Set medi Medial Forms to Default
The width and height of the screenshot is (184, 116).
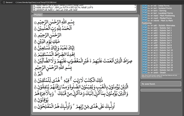point(145,18)
